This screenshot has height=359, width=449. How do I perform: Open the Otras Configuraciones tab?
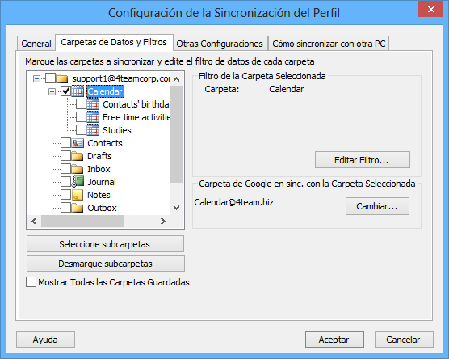click(x=220, y=44)
